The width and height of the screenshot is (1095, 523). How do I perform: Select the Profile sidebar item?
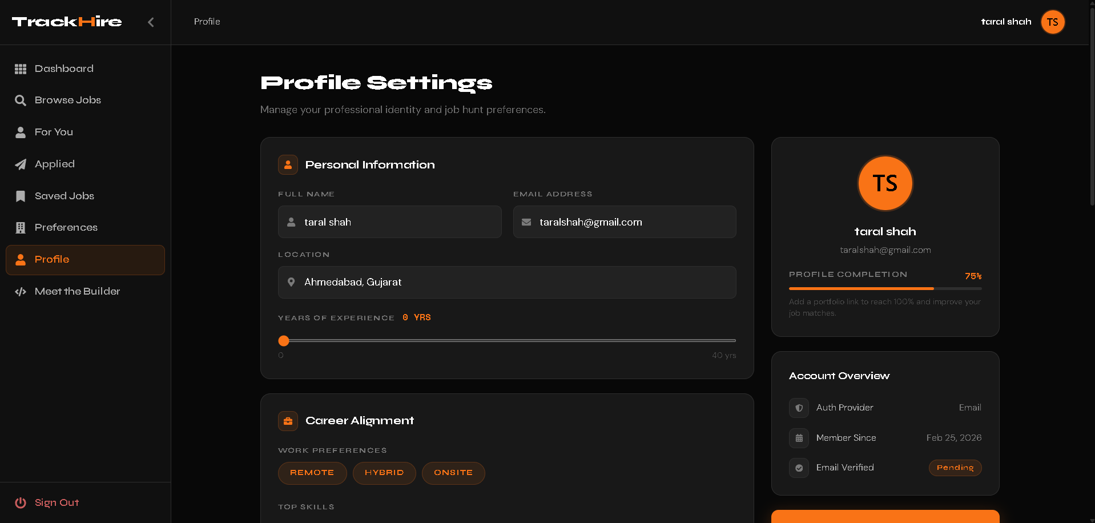tap(85, 260)
